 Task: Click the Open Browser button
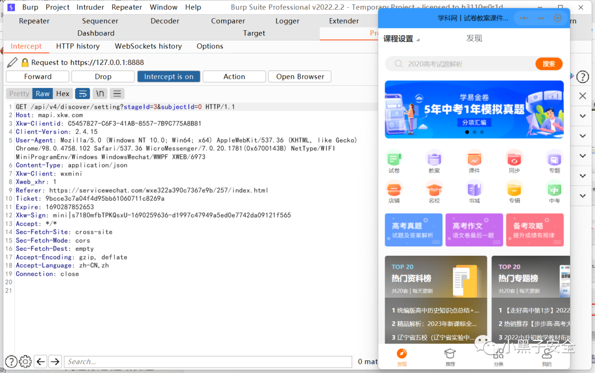pos(300,76)
